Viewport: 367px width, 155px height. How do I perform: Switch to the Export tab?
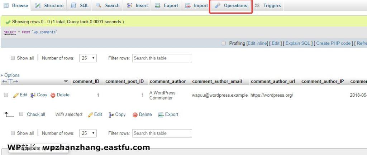pos(166,5)
